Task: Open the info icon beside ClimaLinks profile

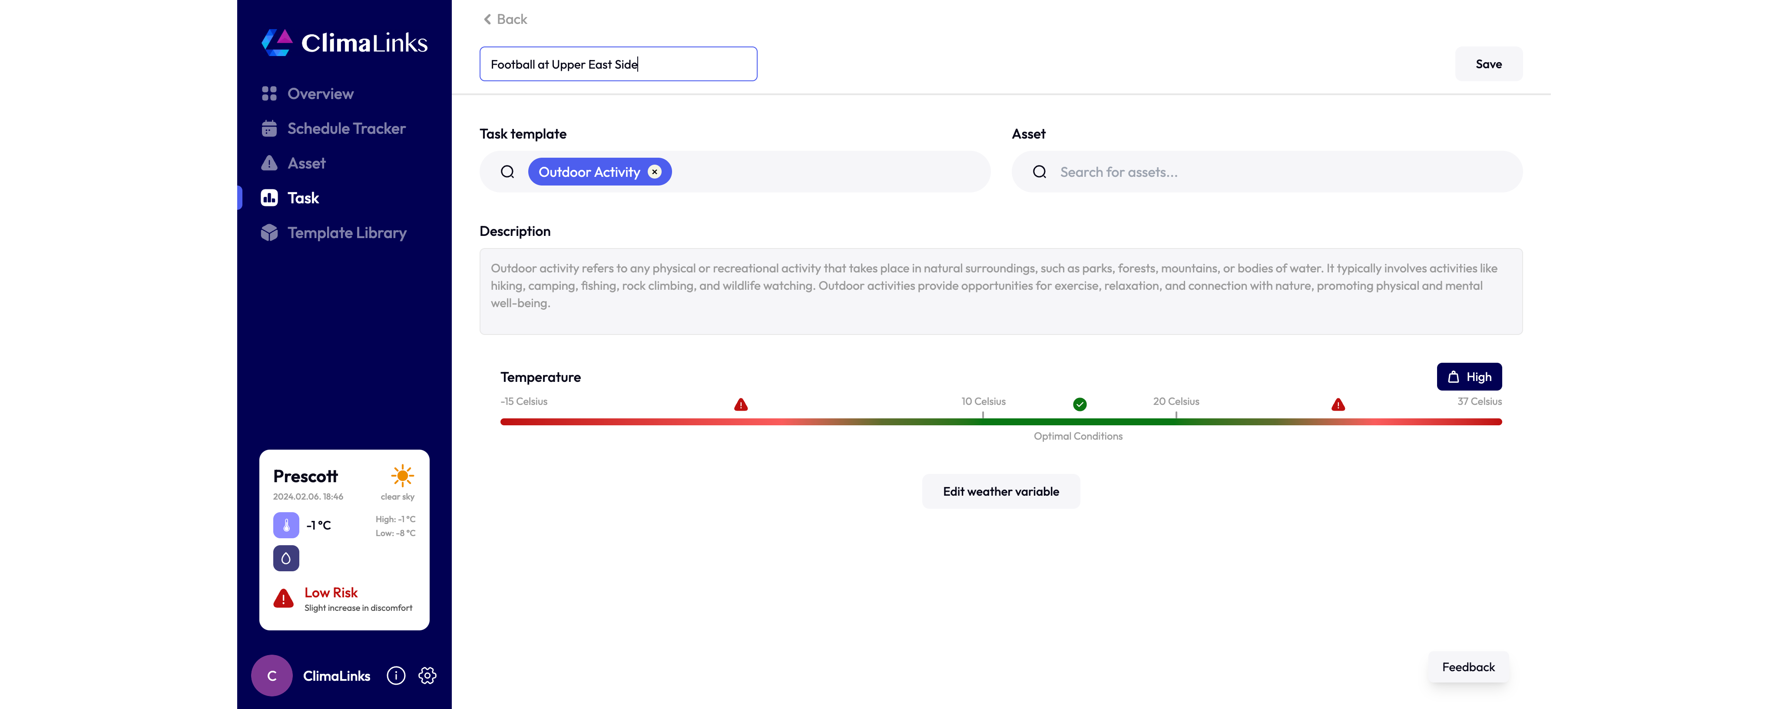Action: tap(396, 676)
